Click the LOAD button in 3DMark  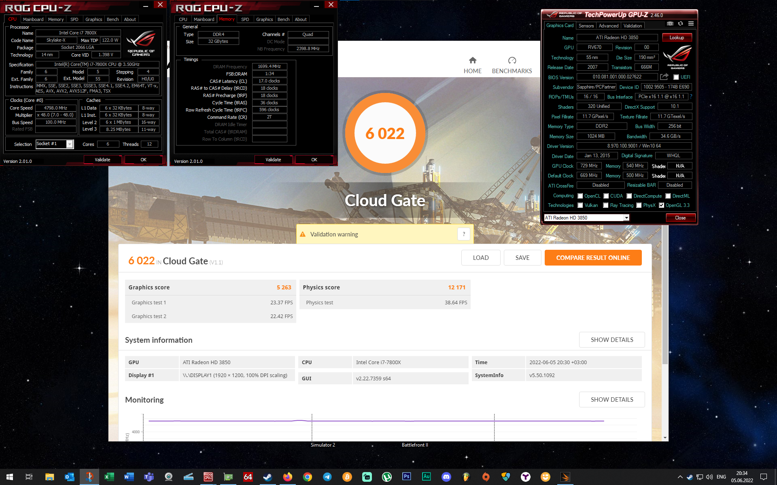tap(481, 258)
